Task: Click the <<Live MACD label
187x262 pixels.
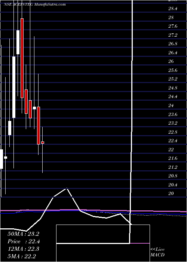Action: 157,252
